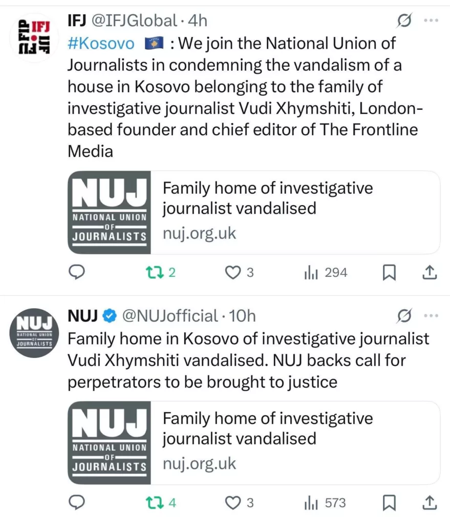Viewport: 450px width, 525px height.
Task: Click the #Kosovo hashtag
Action: [101, 44]
